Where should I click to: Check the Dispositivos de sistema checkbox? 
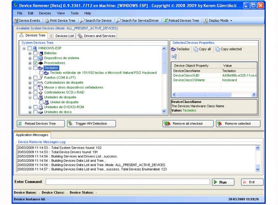[35, 58]
